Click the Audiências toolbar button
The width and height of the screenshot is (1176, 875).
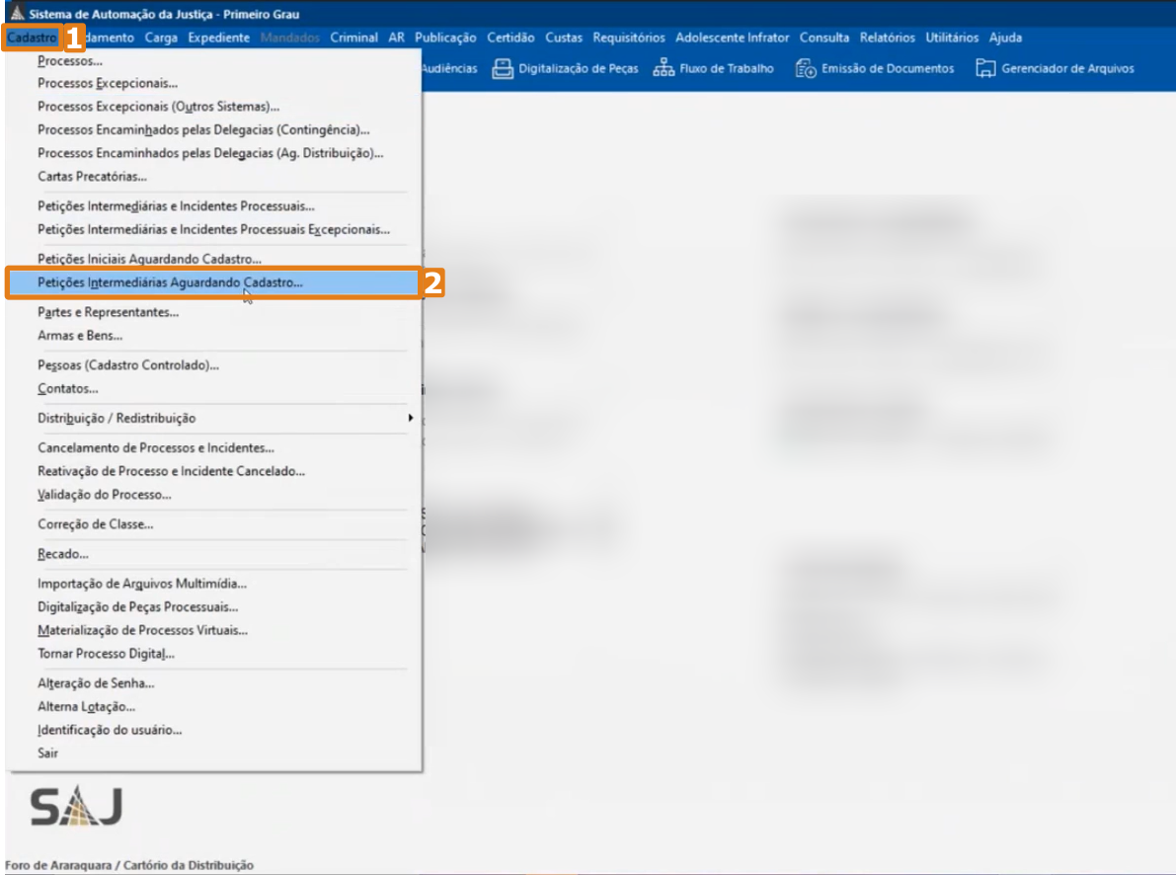click(450, 68)
